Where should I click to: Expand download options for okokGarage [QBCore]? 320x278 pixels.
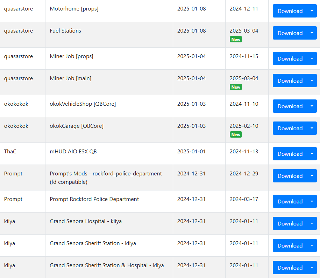pyautogui.click(x=312, y=128)
